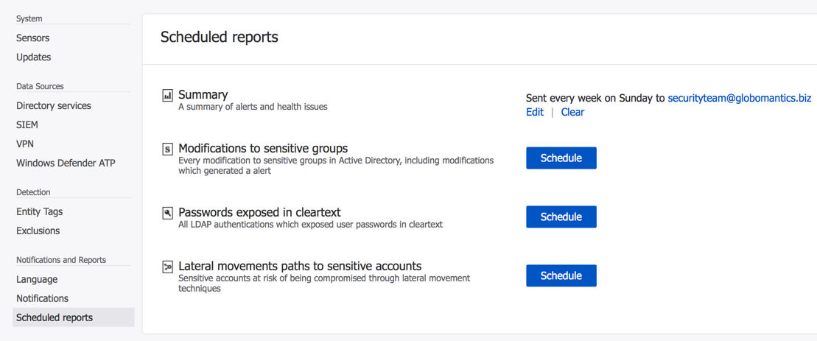
Task: Select Notifications in the sidebar
Action: pos(43,298)
